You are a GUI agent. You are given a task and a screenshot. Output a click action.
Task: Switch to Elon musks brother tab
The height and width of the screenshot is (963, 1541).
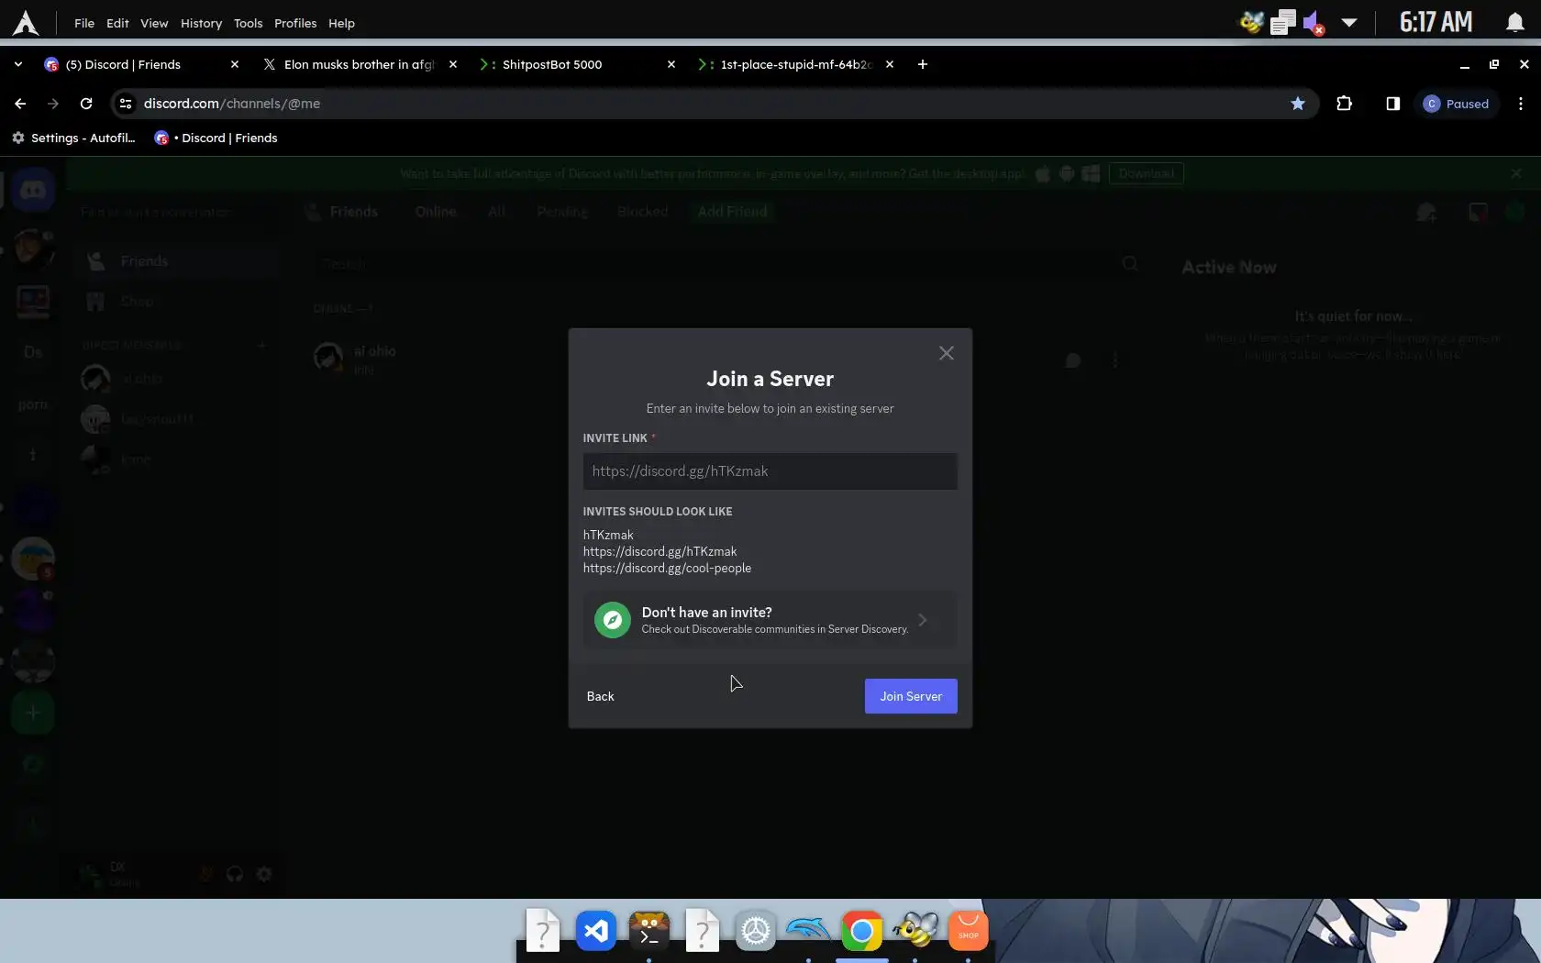pos(360,64)
